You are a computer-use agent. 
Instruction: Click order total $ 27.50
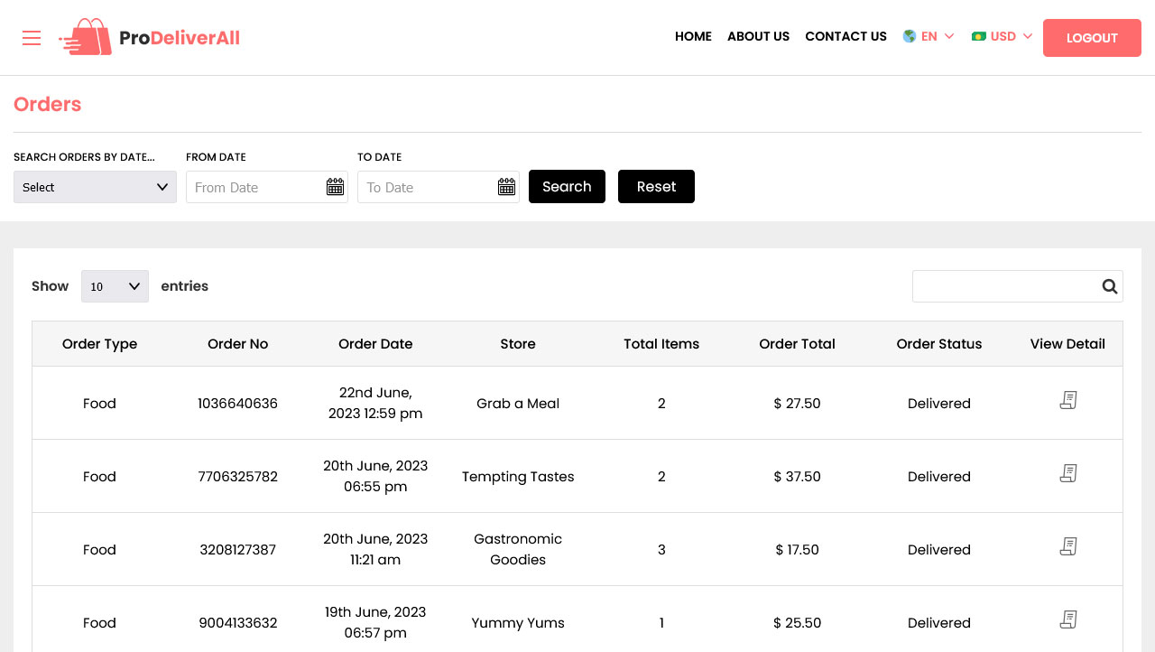coord(797,404)
